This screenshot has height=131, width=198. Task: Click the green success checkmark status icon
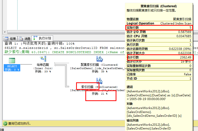(x=5, y=124)
